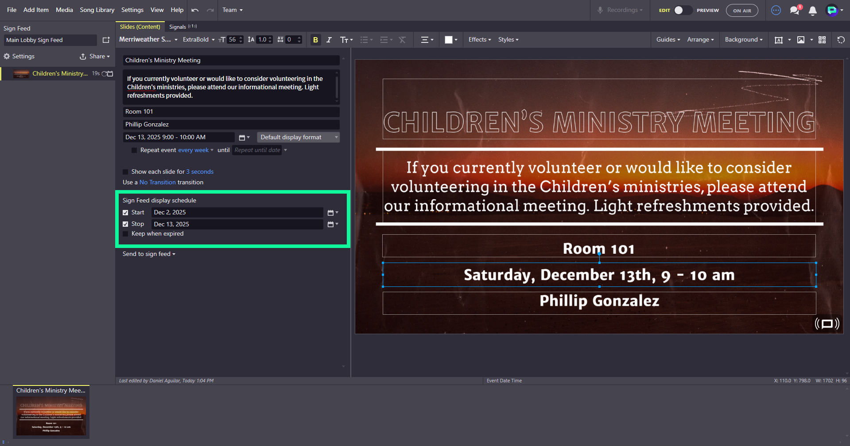850x446 pixels.
Task: Open the text alignment options
Action: coord(427,40)
